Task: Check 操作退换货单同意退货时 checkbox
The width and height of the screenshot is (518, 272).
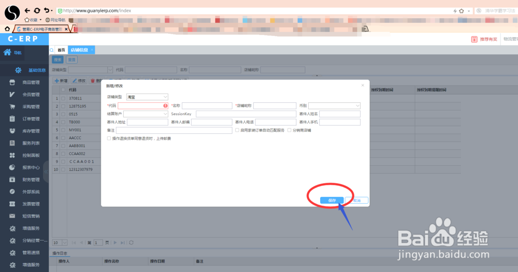Action: pyautogui.click(x=109, y=138)
